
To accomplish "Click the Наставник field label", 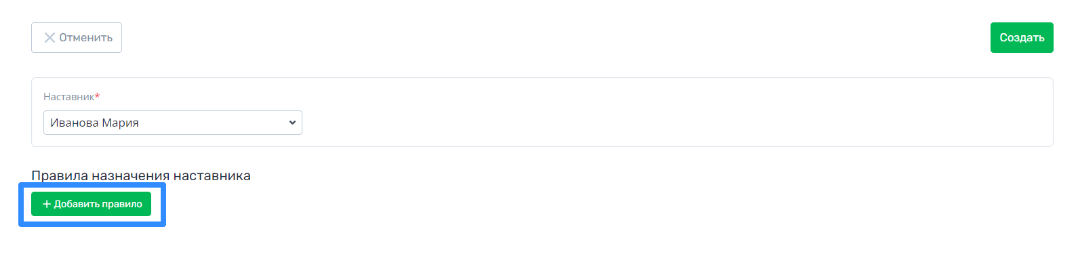I will 68,97.
